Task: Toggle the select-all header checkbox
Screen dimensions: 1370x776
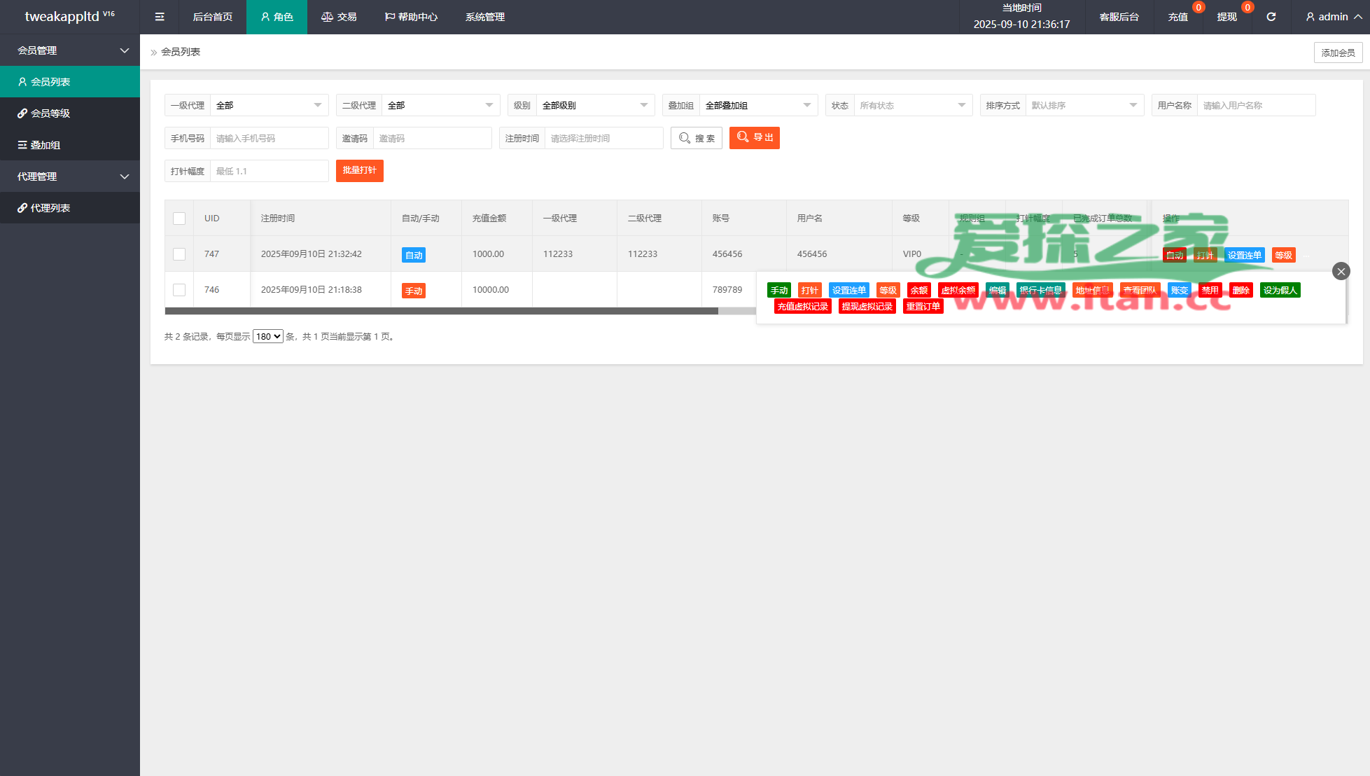Action: [x=179, y=219]
